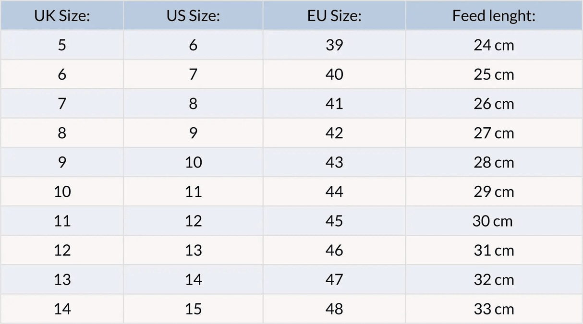The height and width of the screenshot is (324, 583).
Task: Click the UK size 9 cell
Action: [x=62, y=162]
